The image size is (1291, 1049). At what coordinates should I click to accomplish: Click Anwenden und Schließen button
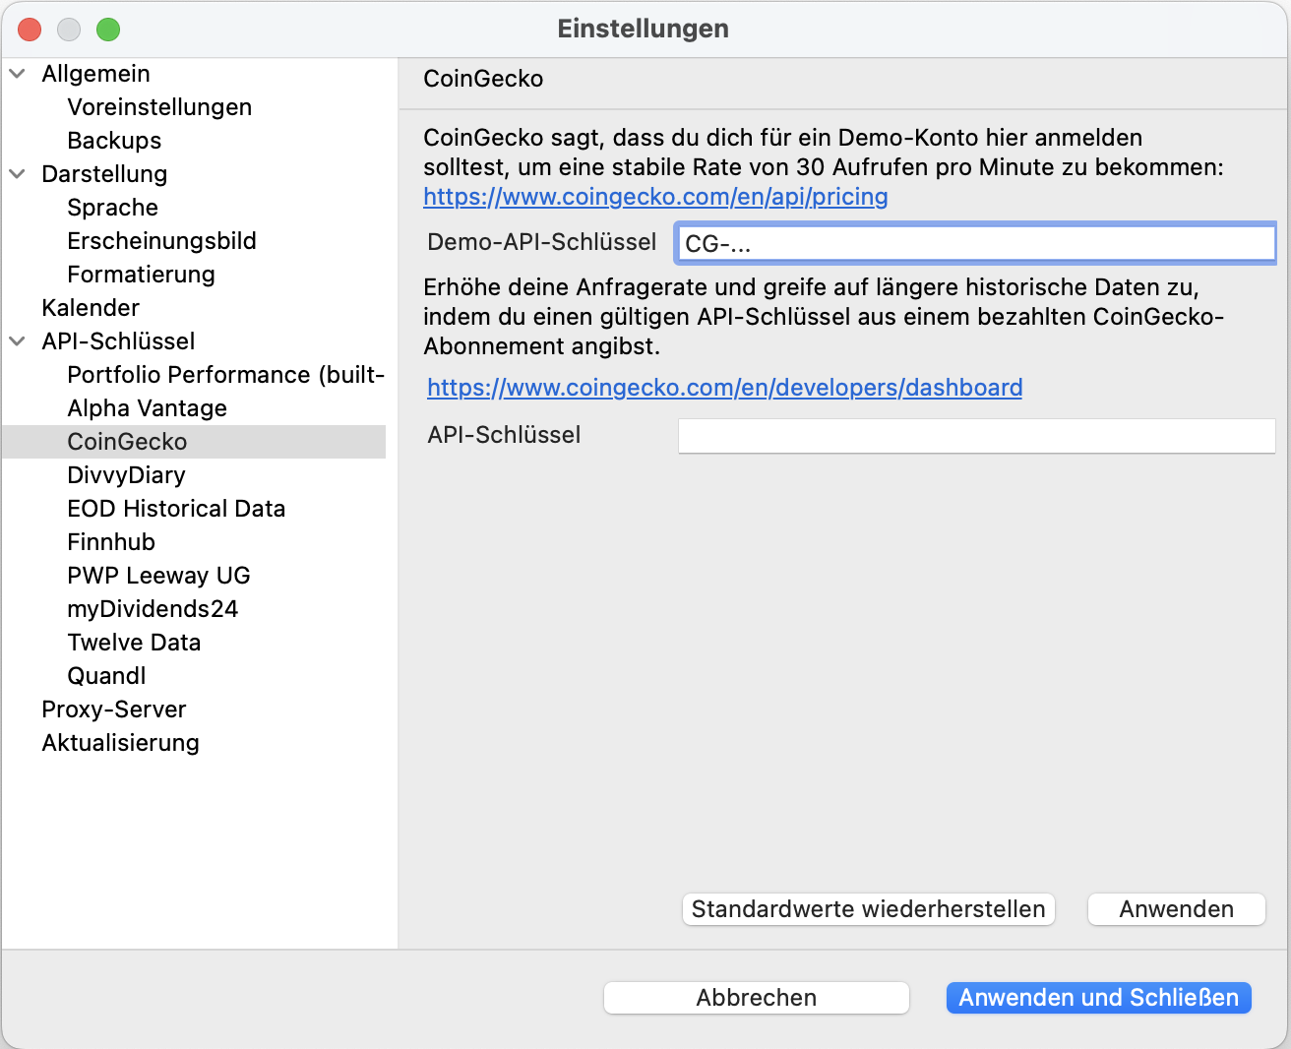1099,998
